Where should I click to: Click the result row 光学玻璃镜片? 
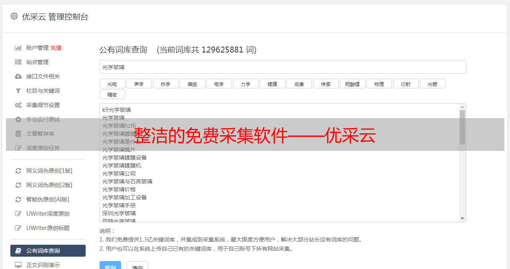(119, 150)
